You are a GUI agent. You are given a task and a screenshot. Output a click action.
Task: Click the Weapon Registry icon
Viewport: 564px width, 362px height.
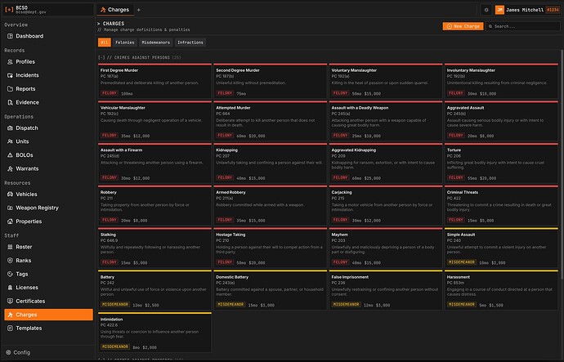click(x=10, y=208)
